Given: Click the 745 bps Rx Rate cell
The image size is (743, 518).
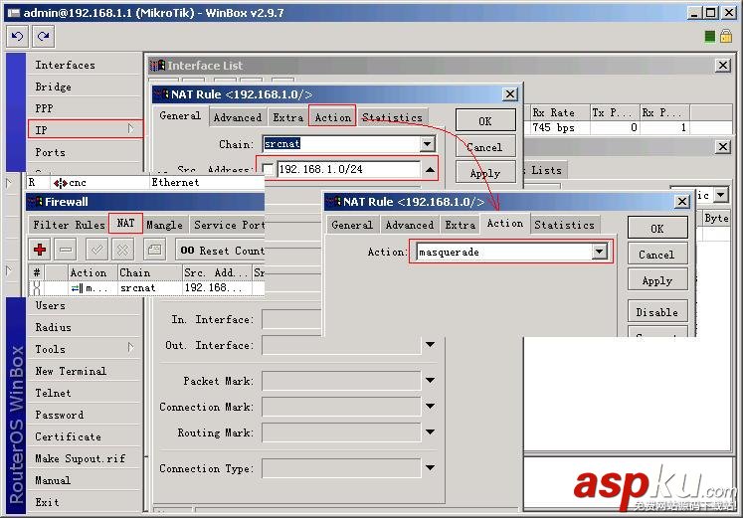Looking at the screenshot, I should click(x=560, y=127).
